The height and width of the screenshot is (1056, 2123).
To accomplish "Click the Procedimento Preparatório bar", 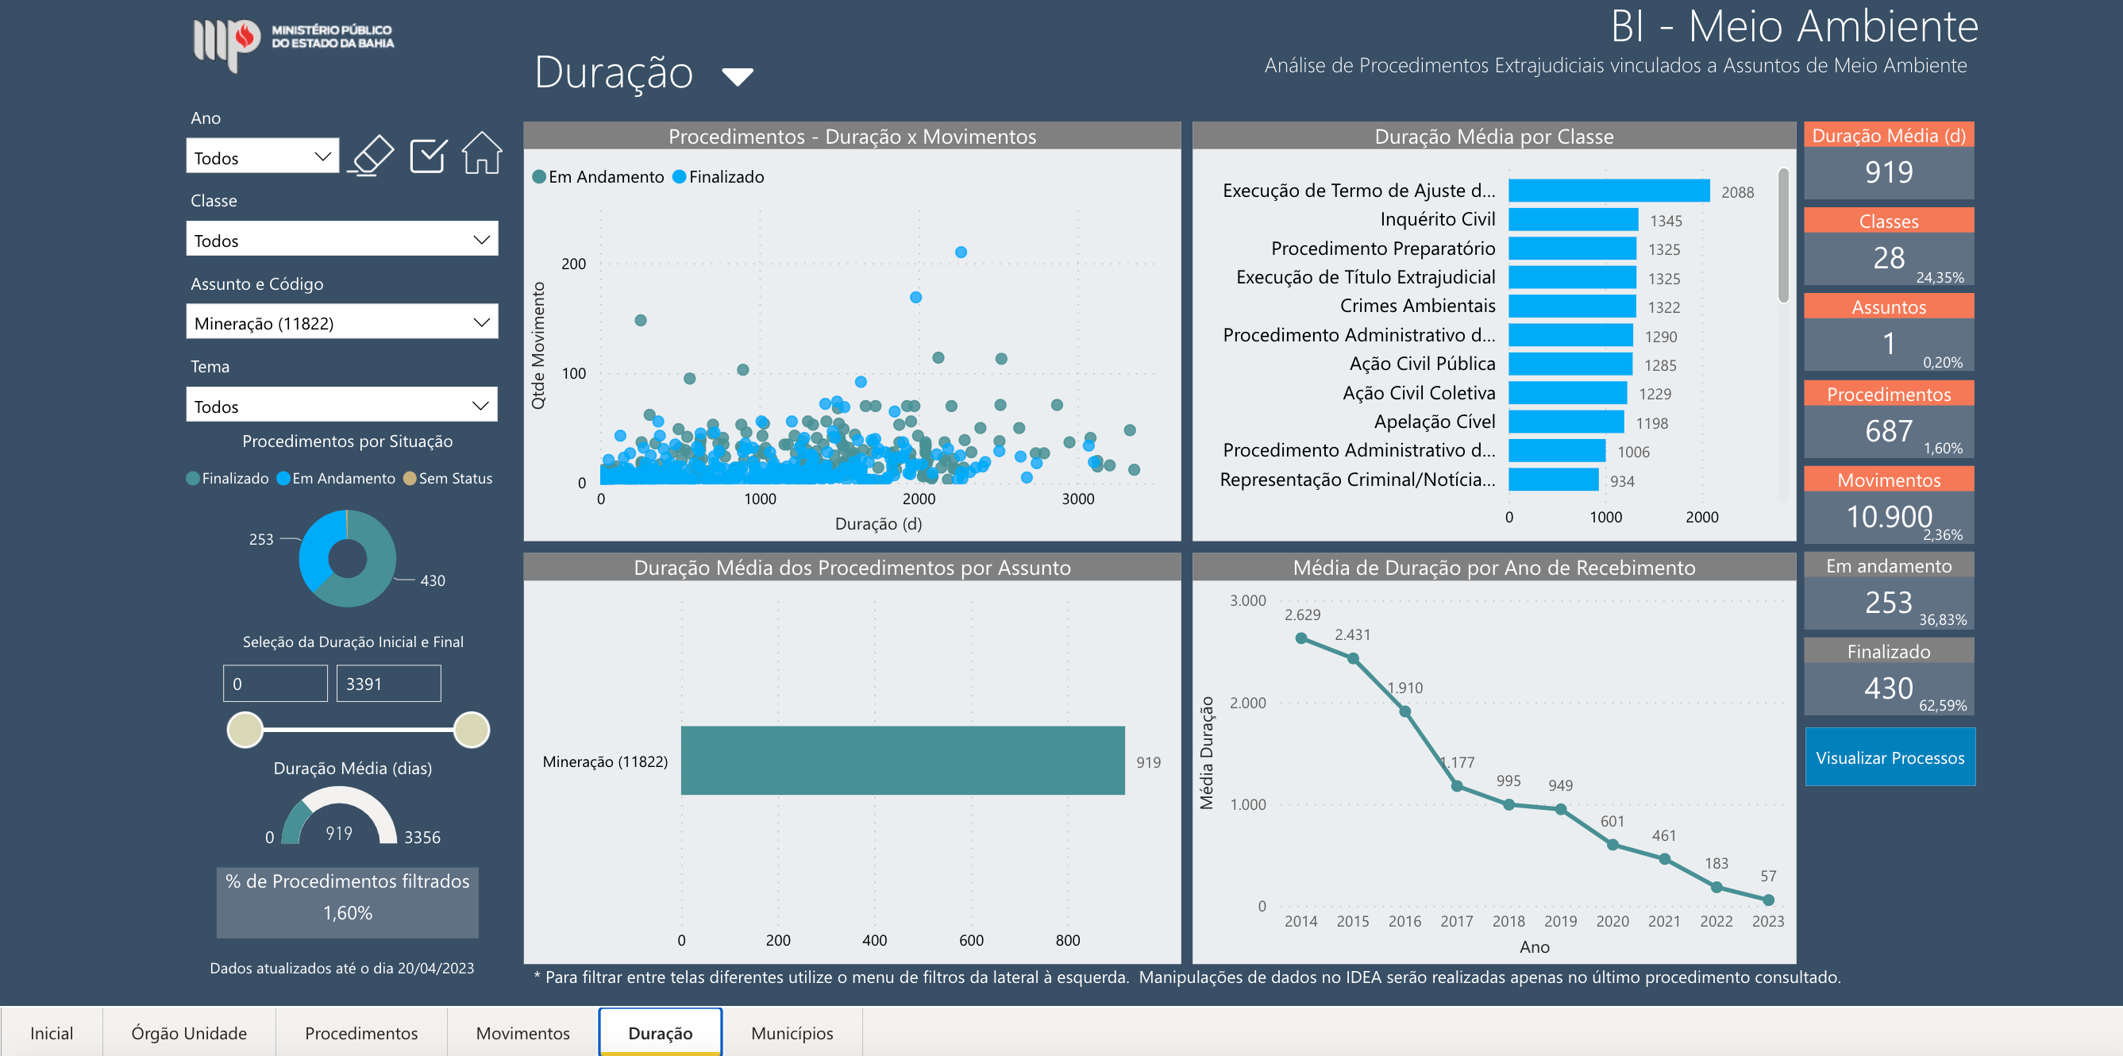I will (x=1572, y=249).
